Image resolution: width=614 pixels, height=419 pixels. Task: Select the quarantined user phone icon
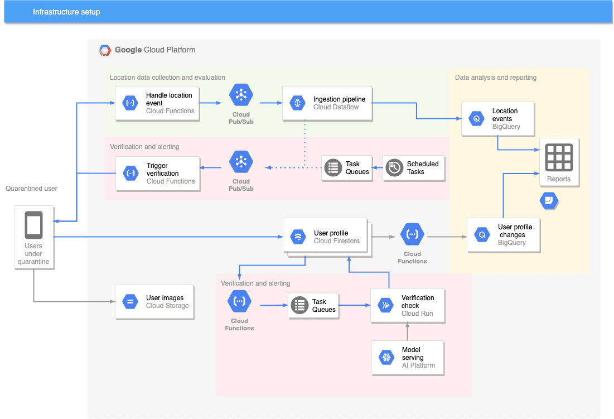tap(33, 225)
